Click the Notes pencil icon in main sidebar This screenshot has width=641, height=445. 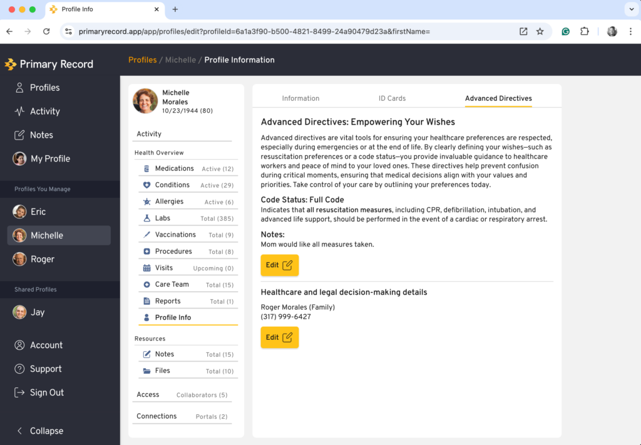pos(19,135)
